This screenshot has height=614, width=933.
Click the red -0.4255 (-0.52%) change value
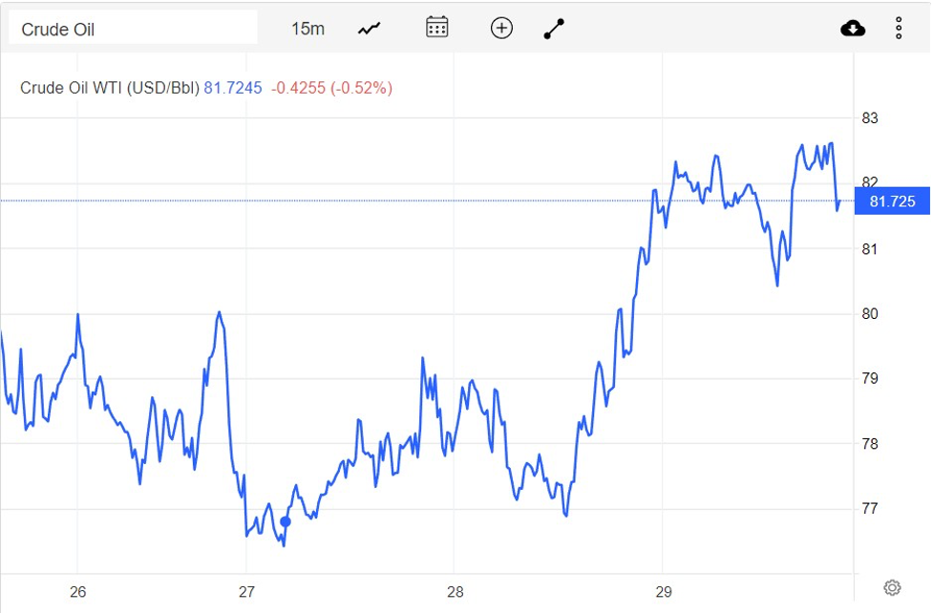tap(331, 88)
